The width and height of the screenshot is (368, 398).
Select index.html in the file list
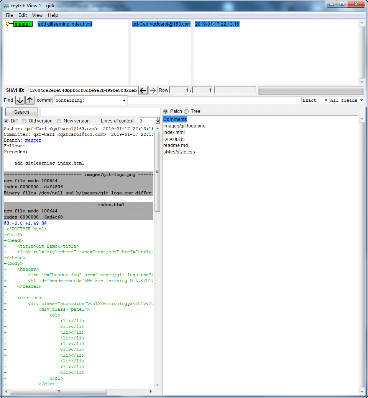(x=174, y=132)
